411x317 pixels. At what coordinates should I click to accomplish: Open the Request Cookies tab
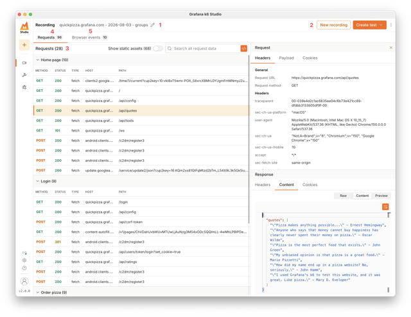click(x=310, y=58)
